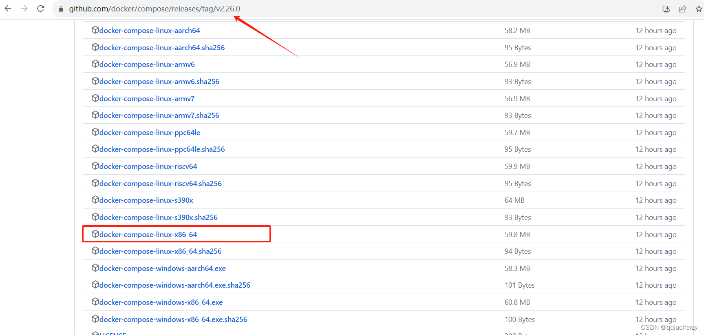Click the padlock icon in the address bar

coord(61,9)
